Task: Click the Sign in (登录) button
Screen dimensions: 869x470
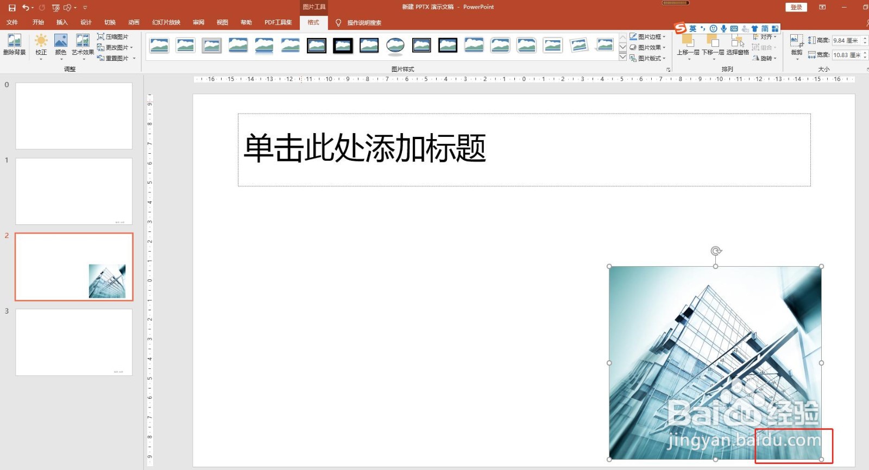Action: (796, 7)
